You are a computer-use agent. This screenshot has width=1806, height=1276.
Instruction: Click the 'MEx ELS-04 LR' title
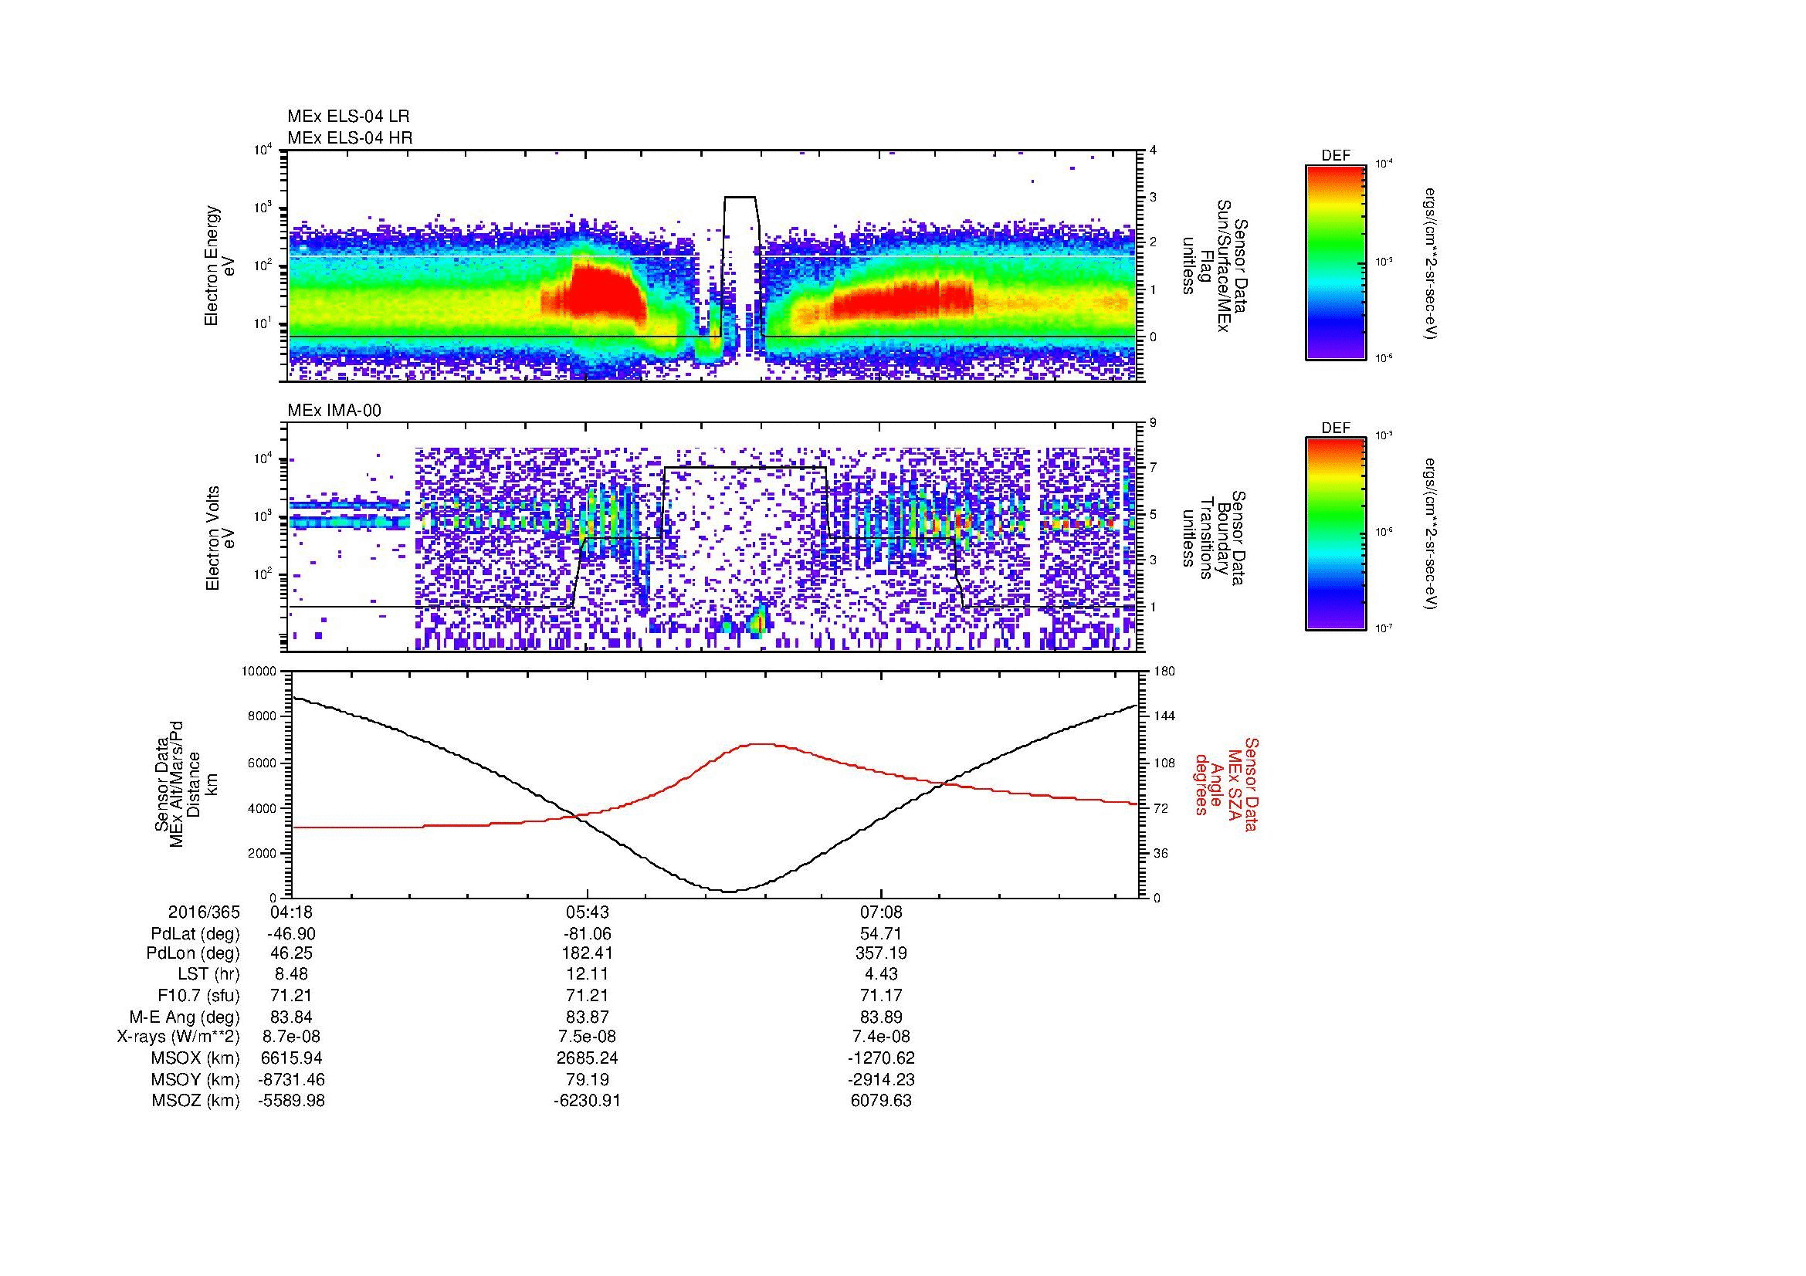pyautogui.click(x=348, y=117)
